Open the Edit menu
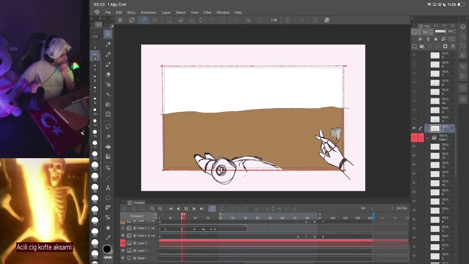Screen dimensions: 469x264 click(x=119, y=12)
